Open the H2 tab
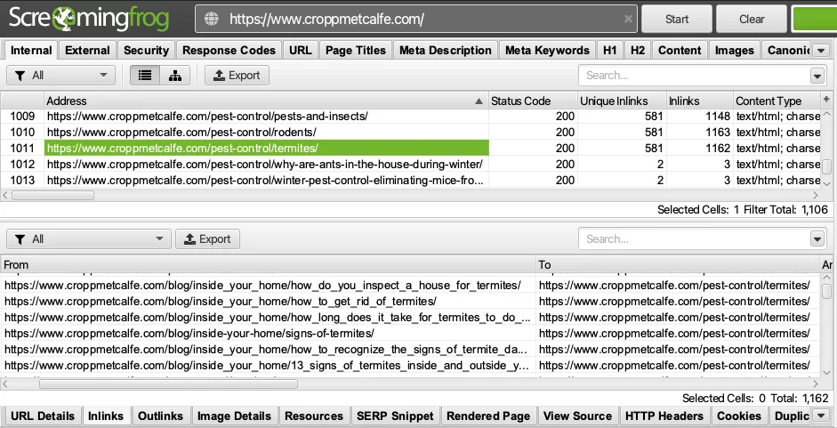The image size is (837, 428). (x=638, y=50)
